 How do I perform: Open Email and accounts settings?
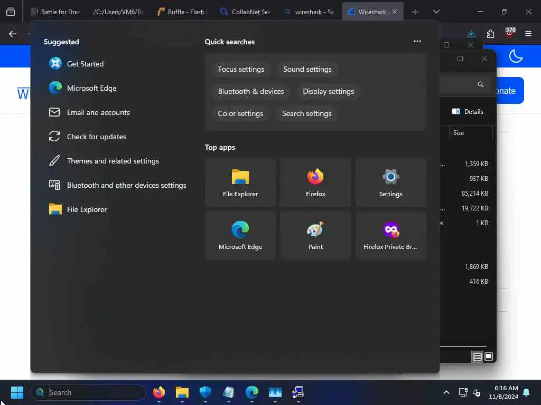90,112
